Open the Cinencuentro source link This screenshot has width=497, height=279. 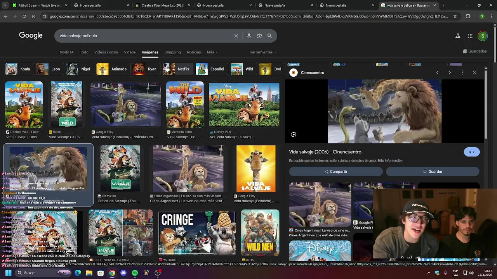click(312, 72)
